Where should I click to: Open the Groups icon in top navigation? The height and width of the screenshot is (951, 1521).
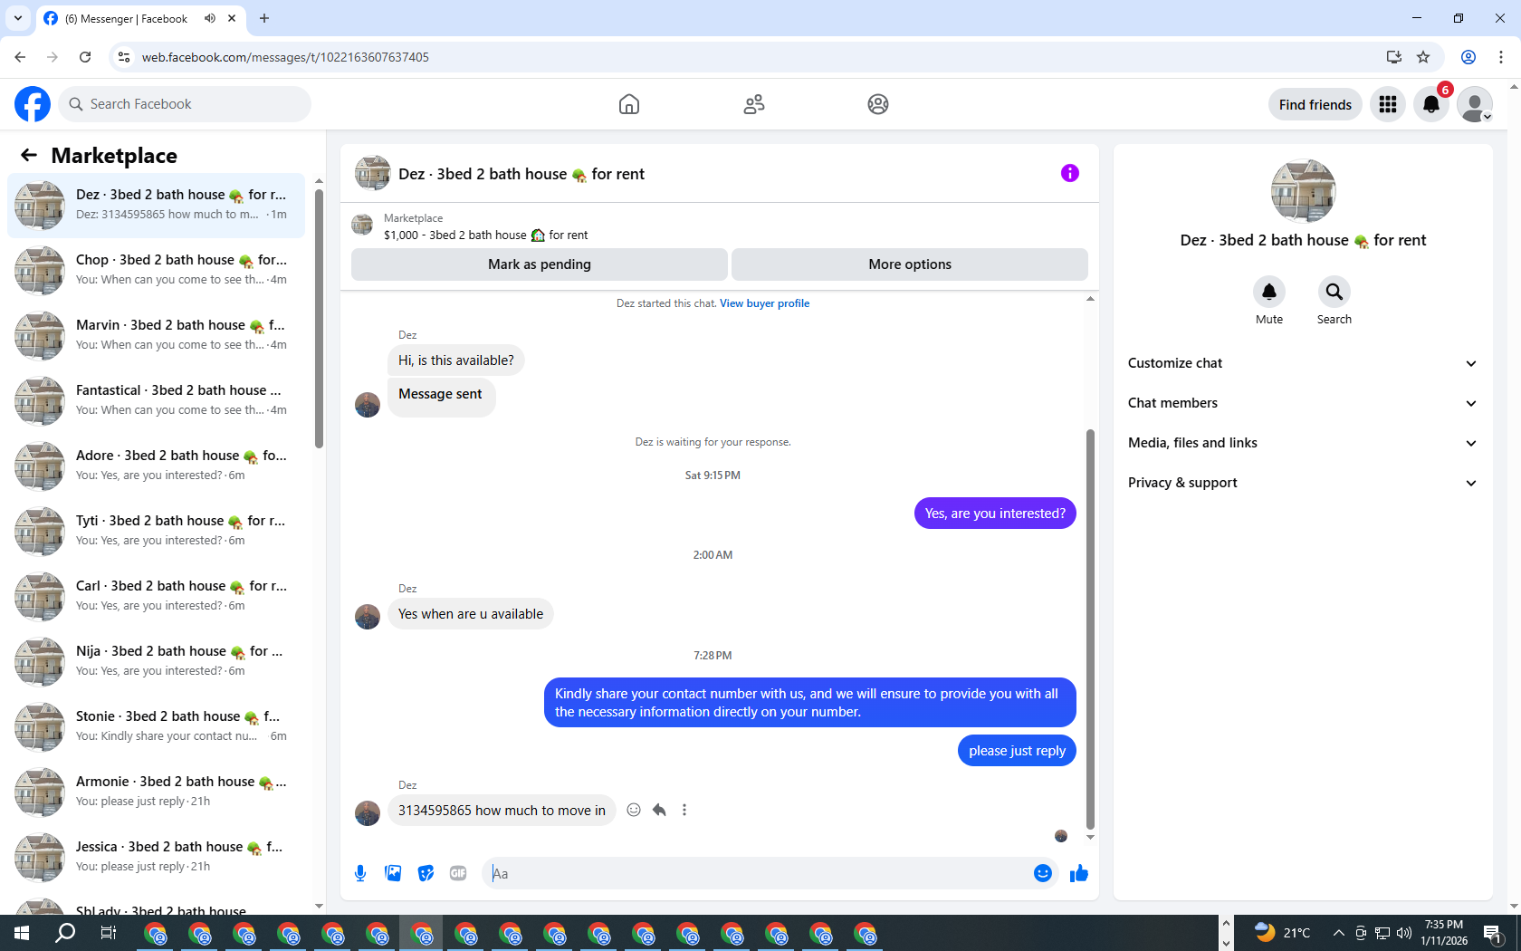tap(878, 104)
